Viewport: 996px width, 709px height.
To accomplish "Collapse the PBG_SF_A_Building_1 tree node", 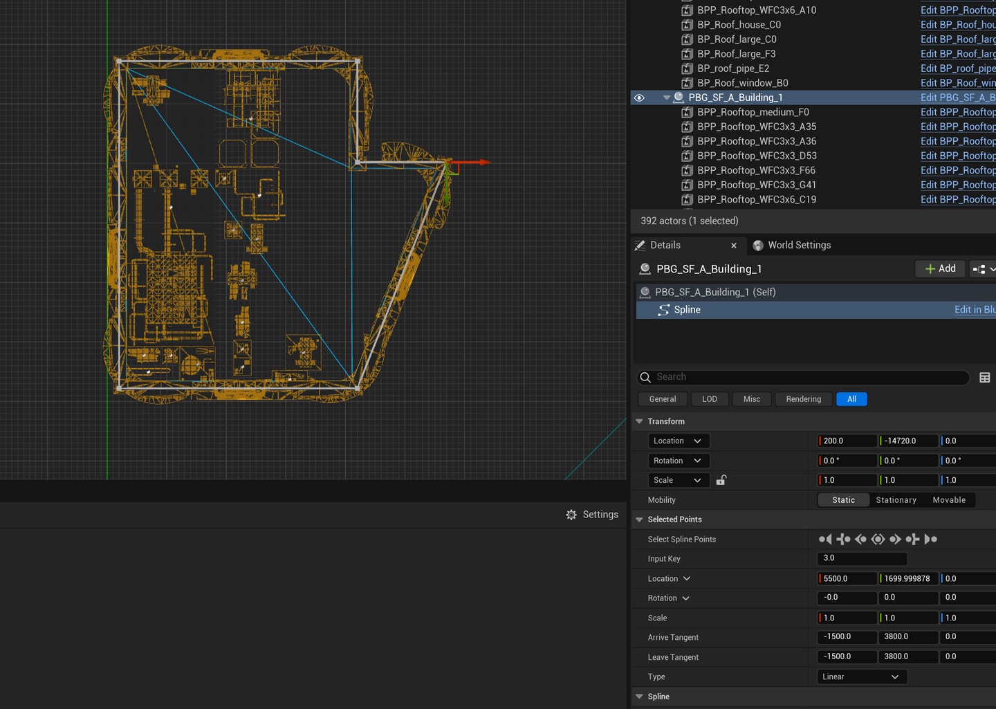I will (x=666, y=98).
